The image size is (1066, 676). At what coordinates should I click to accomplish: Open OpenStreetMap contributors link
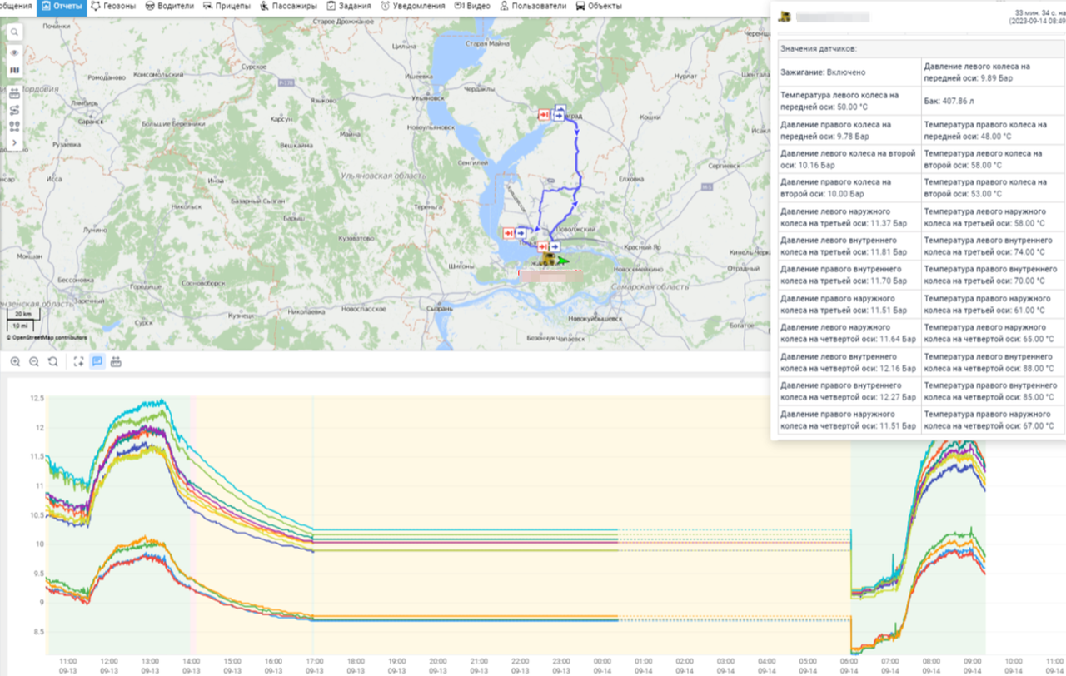coord(47,337)
